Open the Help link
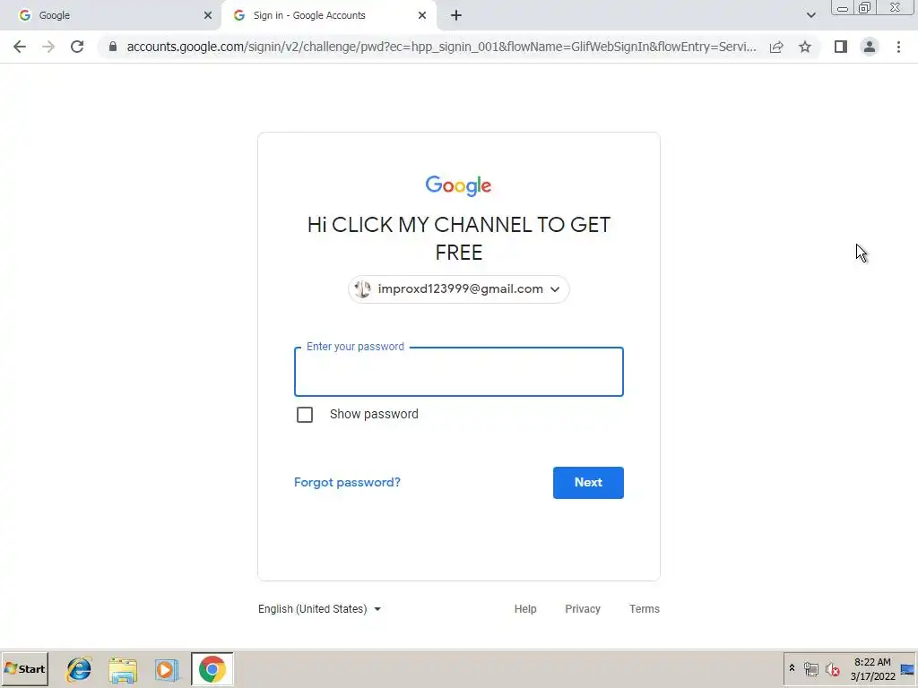This screenshot has width=918, height=688. point(525,609)
